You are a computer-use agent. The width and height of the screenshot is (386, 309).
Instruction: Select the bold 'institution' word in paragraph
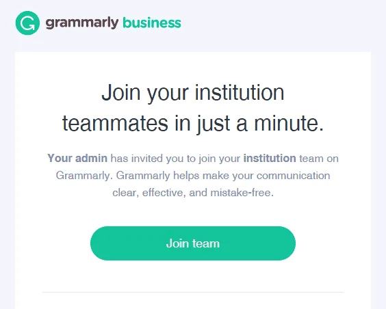pos(270,158)
